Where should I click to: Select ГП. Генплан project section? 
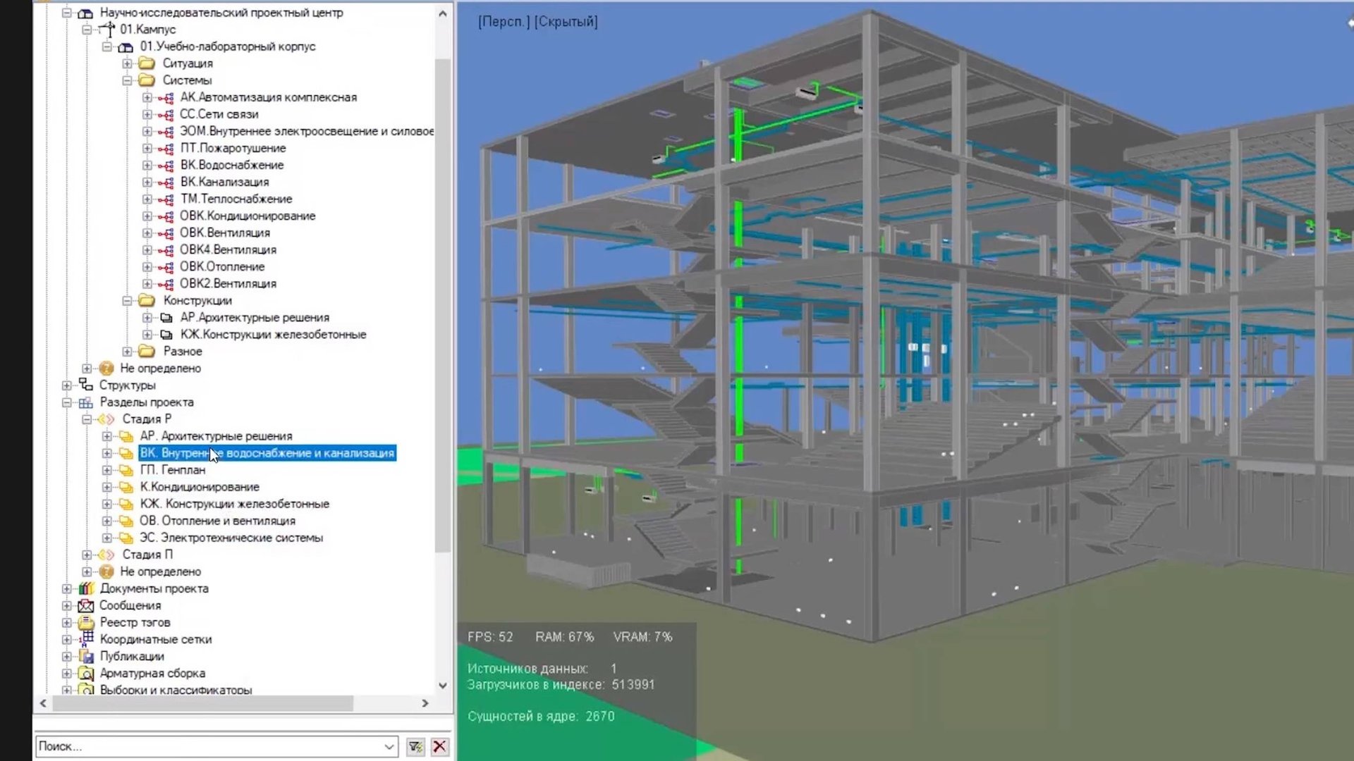pyautogui.click(x=173, y=470)
